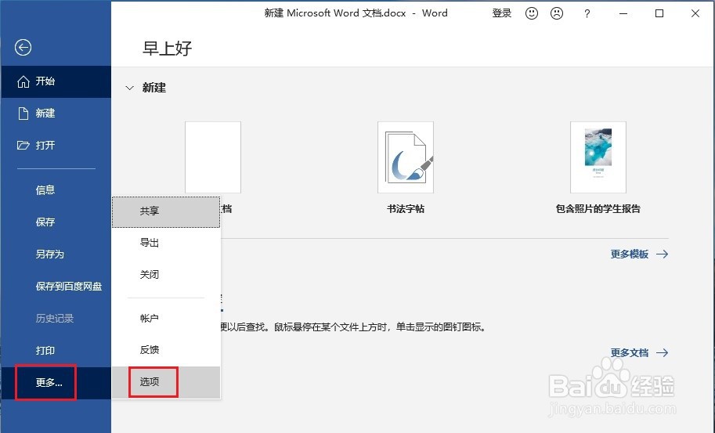Open 帐户 from the popup menu
Image resolution: width=715 pixels, height=433 pixels.
(x=166, y=319)
